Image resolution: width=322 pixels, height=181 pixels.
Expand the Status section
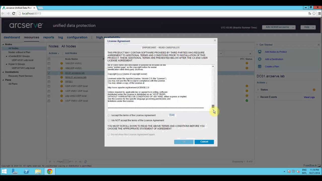pos(258,89)
